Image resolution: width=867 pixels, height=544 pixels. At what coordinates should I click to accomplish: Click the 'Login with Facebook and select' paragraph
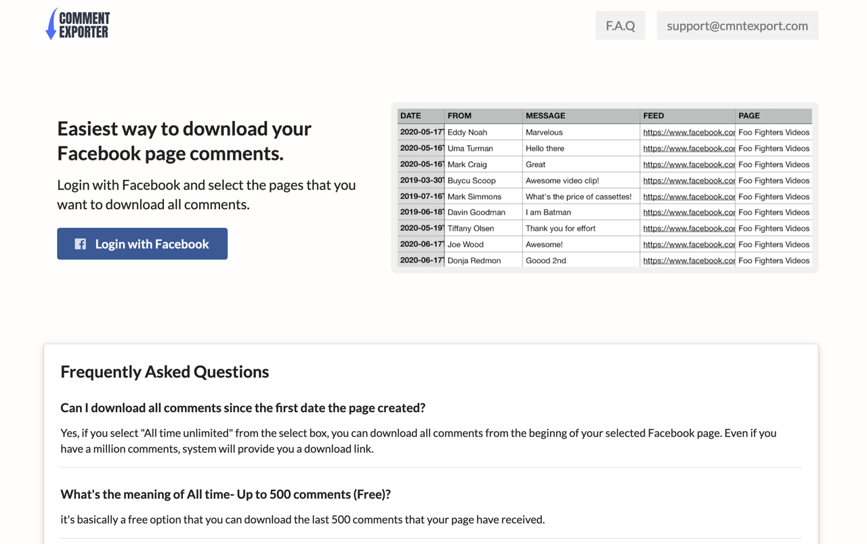(x=207, y=194)
